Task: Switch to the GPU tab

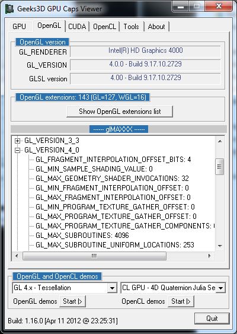Action: point(20,27)
